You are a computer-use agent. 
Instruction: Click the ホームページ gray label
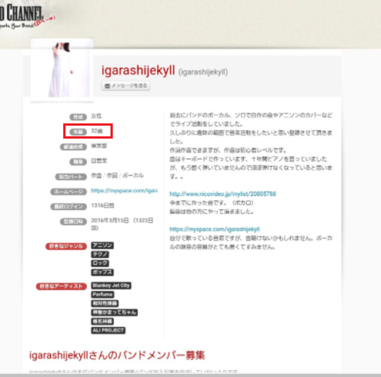click(69, 192)
